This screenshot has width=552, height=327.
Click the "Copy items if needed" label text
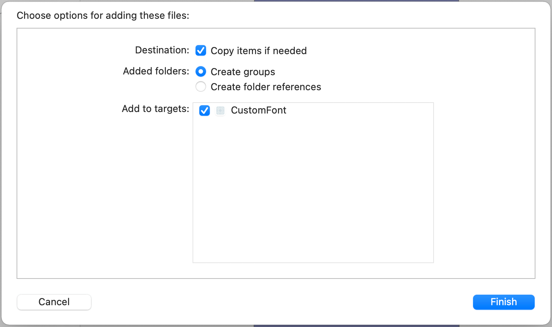click(x=258, y=51)
